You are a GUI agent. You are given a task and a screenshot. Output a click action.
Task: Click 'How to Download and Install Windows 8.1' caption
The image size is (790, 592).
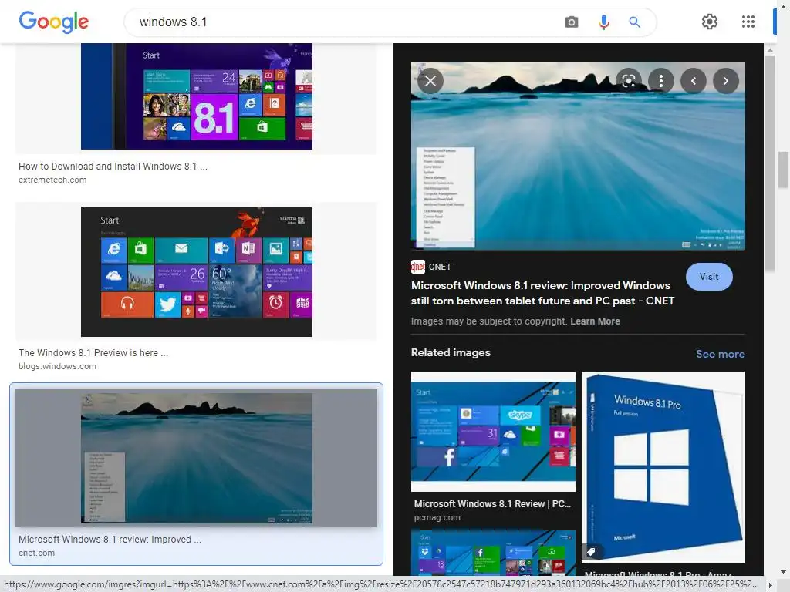[x=113, y=166]
